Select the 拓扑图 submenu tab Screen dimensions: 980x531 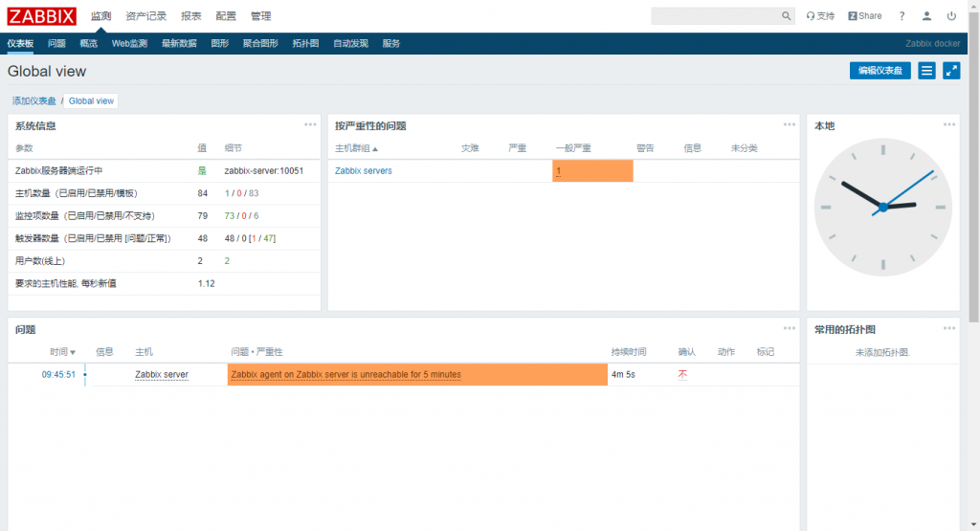tap(305, 43)
